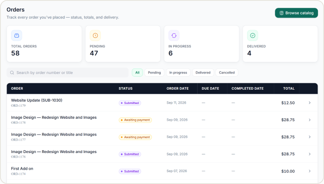Show Cancelled orders filter
The width and height of the screenshot is (324, 184).
(227, 73)
